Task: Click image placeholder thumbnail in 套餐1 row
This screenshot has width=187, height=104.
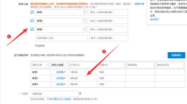Action: [54, 72]
